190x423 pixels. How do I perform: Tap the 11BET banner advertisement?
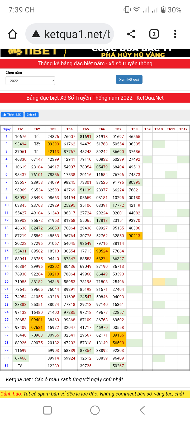point(95,53)
